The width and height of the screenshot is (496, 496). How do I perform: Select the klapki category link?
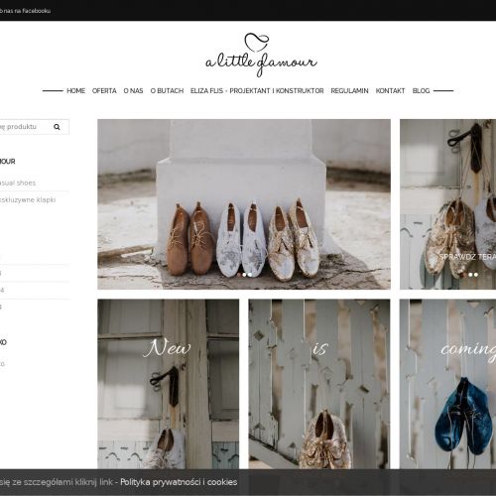[x=28, y=200]
